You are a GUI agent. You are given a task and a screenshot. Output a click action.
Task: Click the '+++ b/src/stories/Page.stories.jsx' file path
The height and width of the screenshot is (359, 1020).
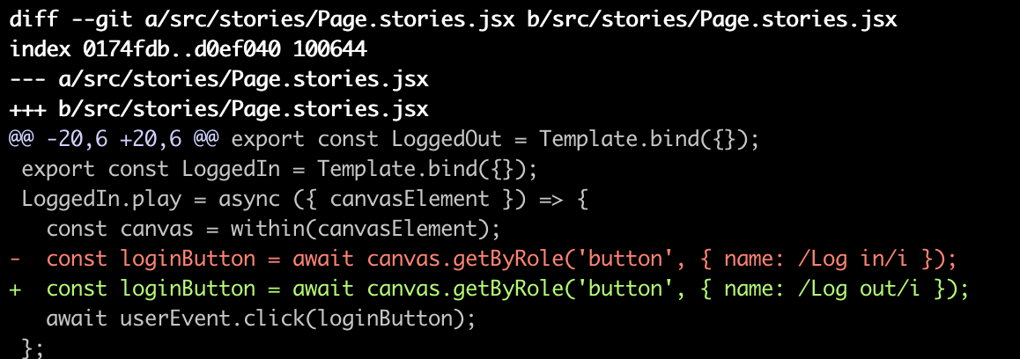click(219, 109)
